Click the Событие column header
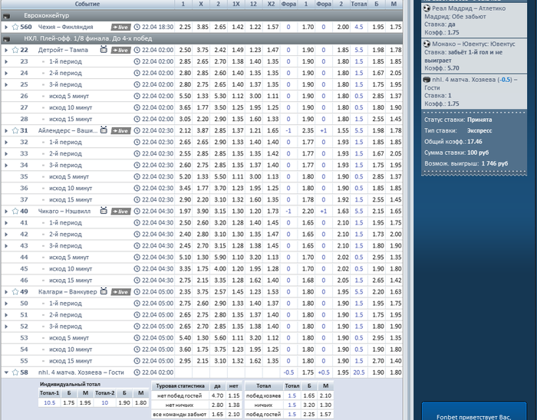Viewport: 537px width, 420px height. tap(87, 4)
